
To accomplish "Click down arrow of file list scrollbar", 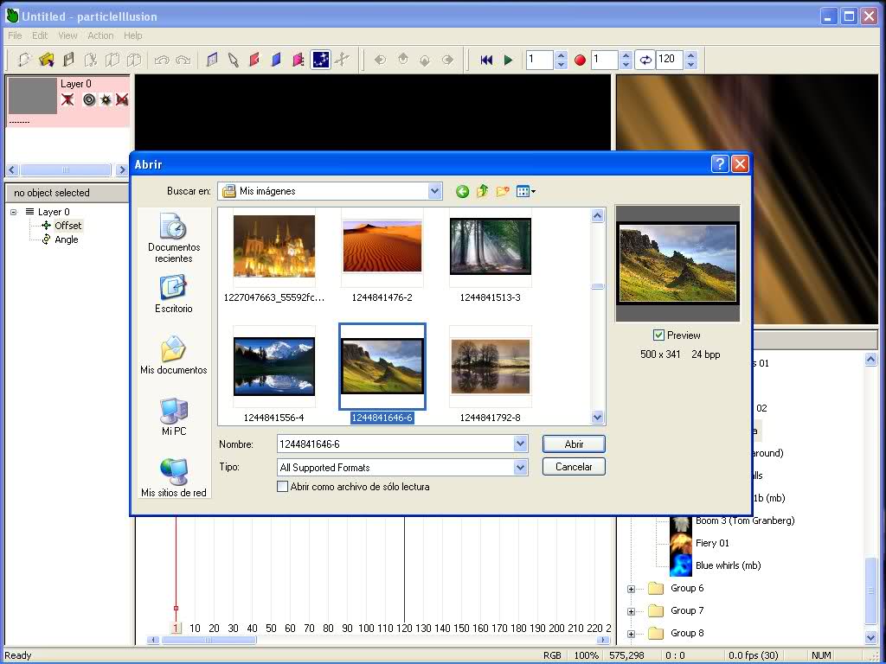I will tap(597, 418).
